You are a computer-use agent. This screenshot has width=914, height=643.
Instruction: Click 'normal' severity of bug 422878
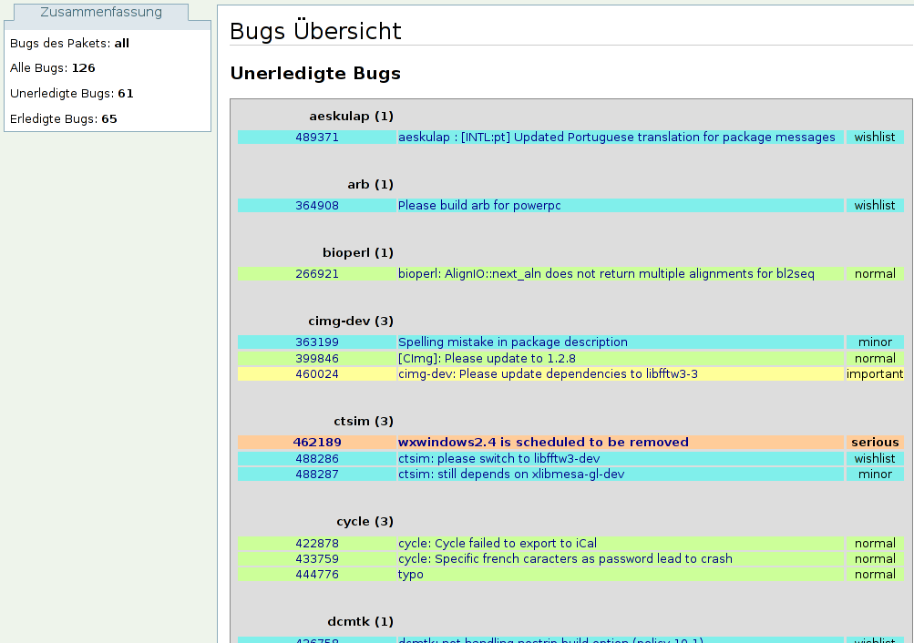pos(875,544)
